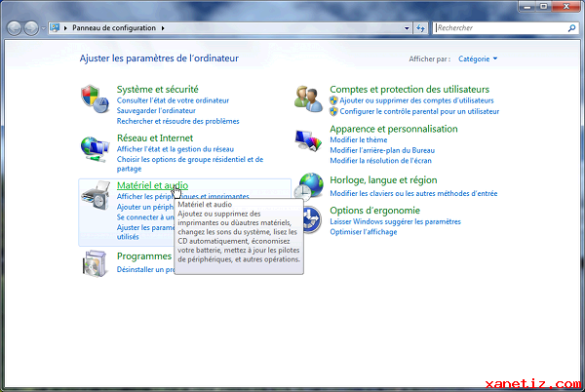
Task: Expand the address bar history dropdown arrow
Action: [x=407, y=28]
